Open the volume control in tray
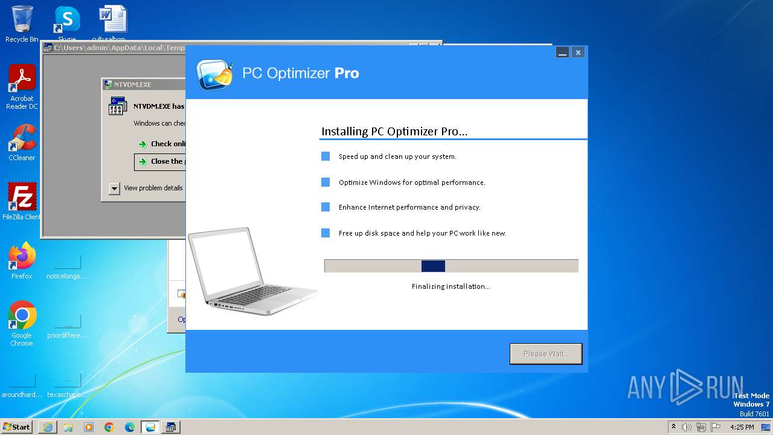The image size is (773, 435). coord(687,427)
